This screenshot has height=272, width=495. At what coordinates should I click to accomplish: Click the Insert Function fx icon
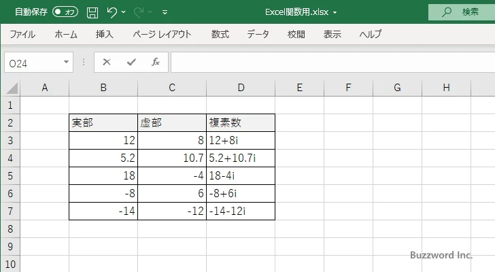click(155, 62)
